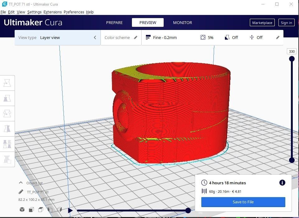Click the 4 hours 18 minutes estimate
Image resolution: width=299 pixels, height=218 pixels.
227,183
